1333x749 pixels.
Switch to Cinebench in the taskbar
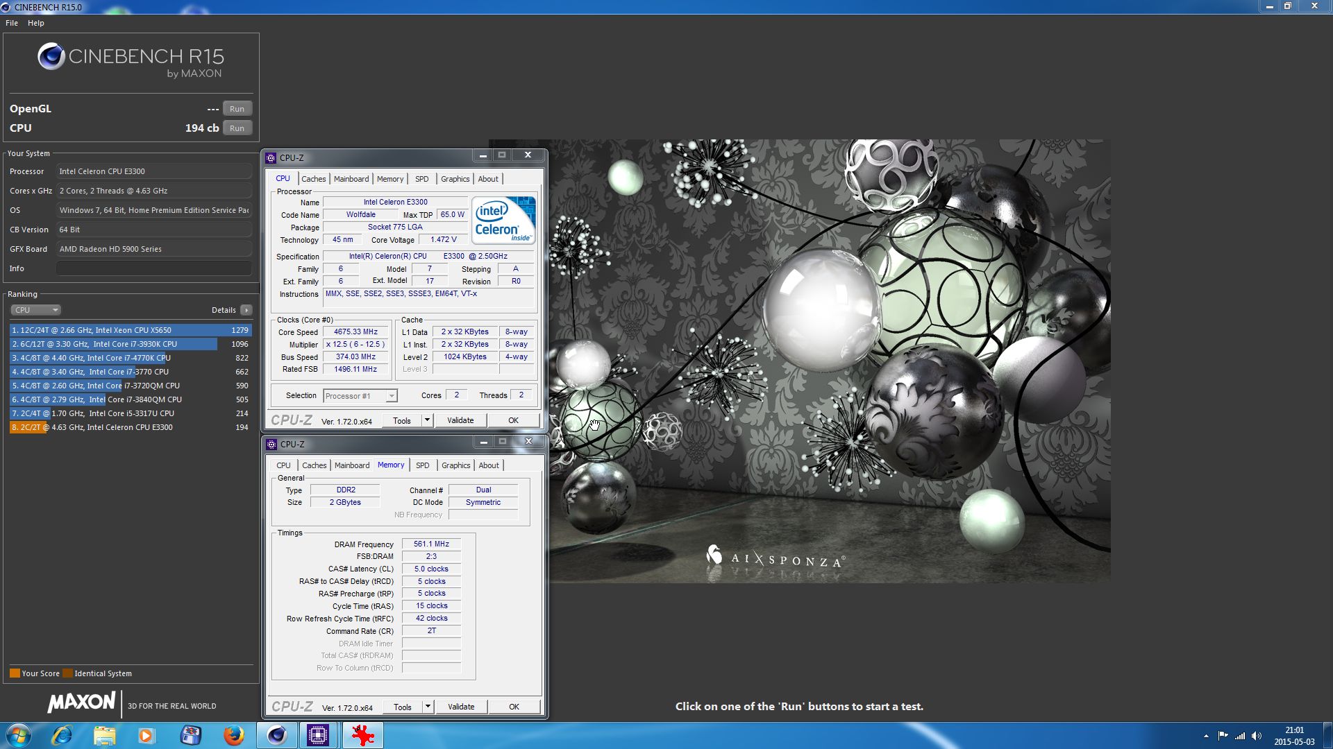pyautogui.click(x=277, y=735)
